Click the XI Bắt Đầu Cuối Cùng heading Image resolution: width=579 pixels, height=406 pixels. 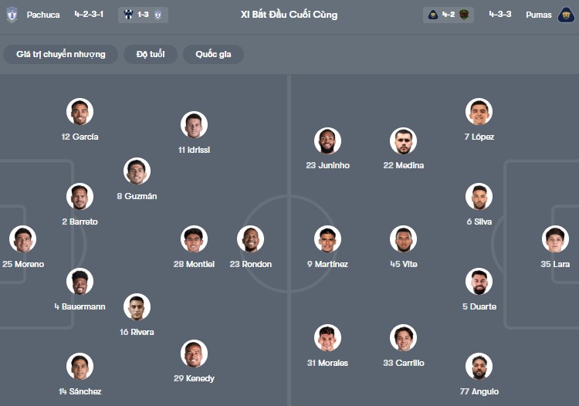tap(289, 15)
